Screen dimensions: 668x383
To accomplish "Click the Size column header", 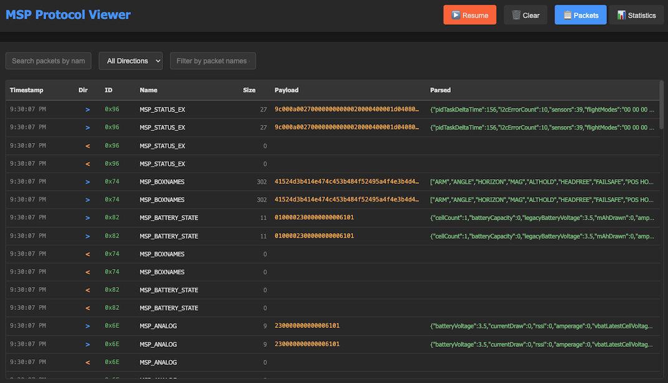I will point(249,90).
